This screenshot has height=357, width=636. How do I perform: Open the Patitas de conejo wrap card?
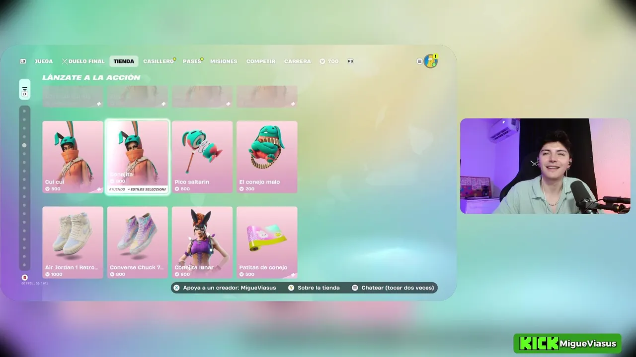(x=267, y=242)
